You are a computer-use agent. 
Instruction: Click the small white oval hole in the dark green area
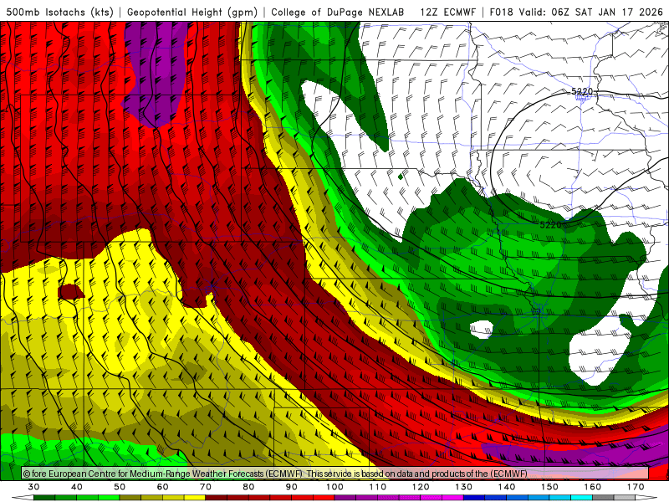(x=482, y=330)
